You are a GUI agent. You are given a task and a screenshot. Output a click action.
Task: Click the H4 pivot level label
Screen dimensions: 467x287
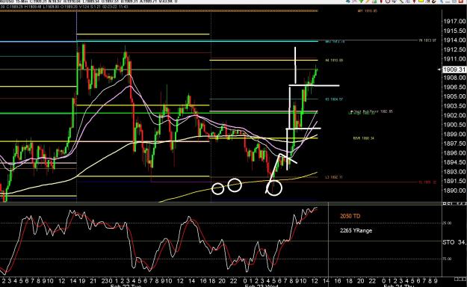point(334,61)
